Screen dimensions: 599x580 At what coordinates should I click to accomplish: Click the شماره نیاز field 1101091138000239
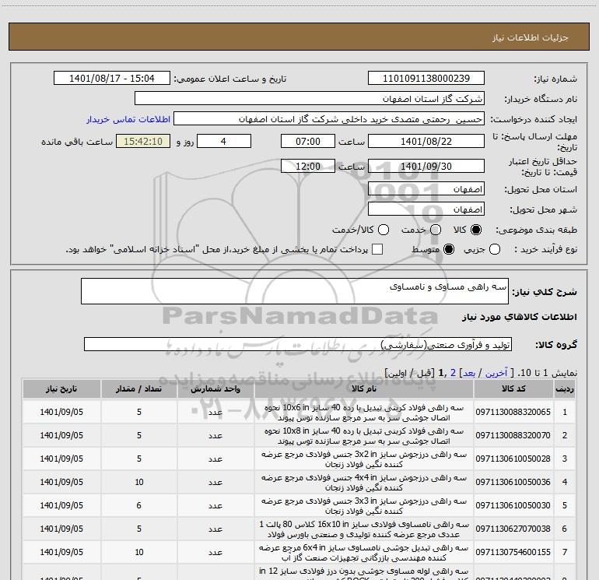[x=426, y=79]
